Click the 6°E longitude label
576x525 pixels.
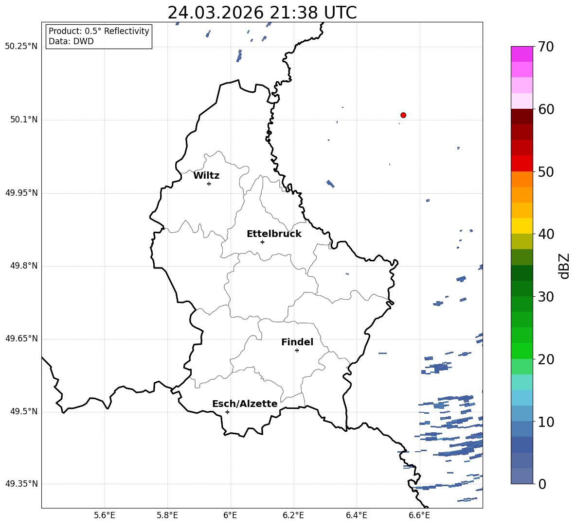[x=230, y=515]
